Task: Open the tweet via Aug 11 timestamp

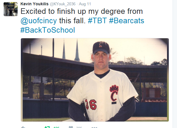Action: coord(85,4)
